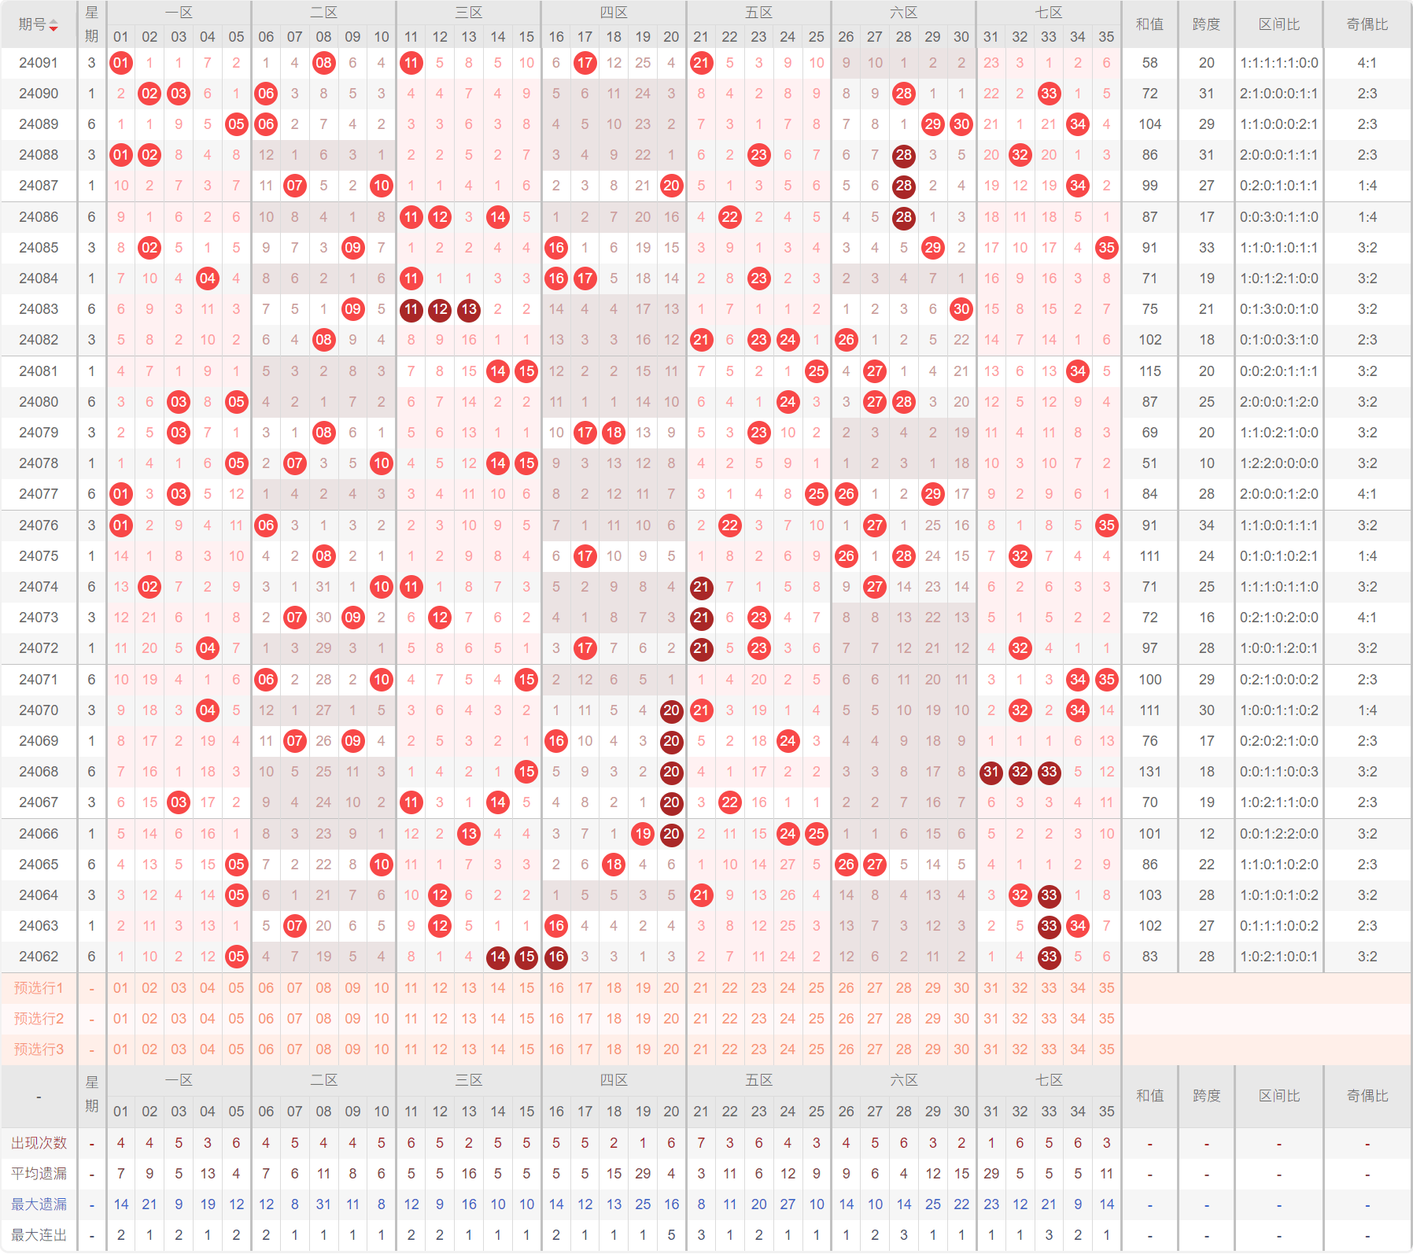Toggle number 05 in the 预选行2 row
The width and height of the screenshot is (1413, 1254).
coord(236,1019)
